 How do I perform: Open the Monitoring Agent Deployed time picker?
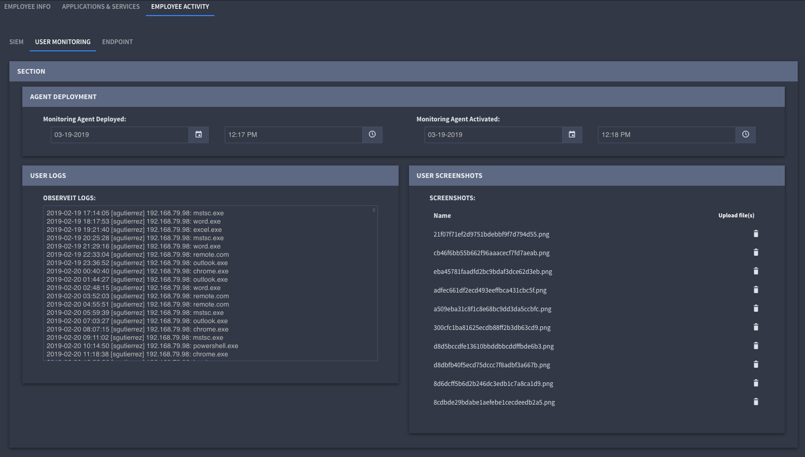[372, 134]
